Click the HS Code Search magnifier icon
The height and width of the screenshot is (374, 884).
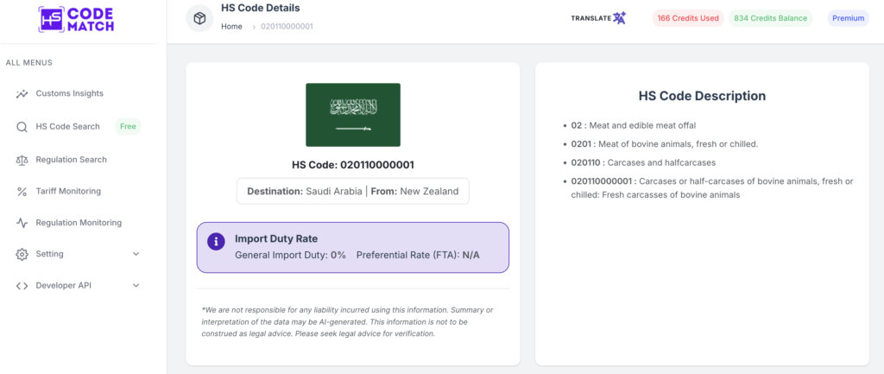click(x=22, y=127)
